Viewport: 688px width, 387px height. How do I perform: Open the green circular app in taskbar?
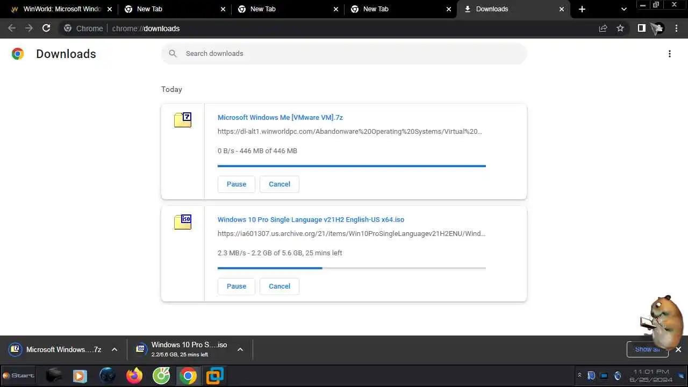161,375
